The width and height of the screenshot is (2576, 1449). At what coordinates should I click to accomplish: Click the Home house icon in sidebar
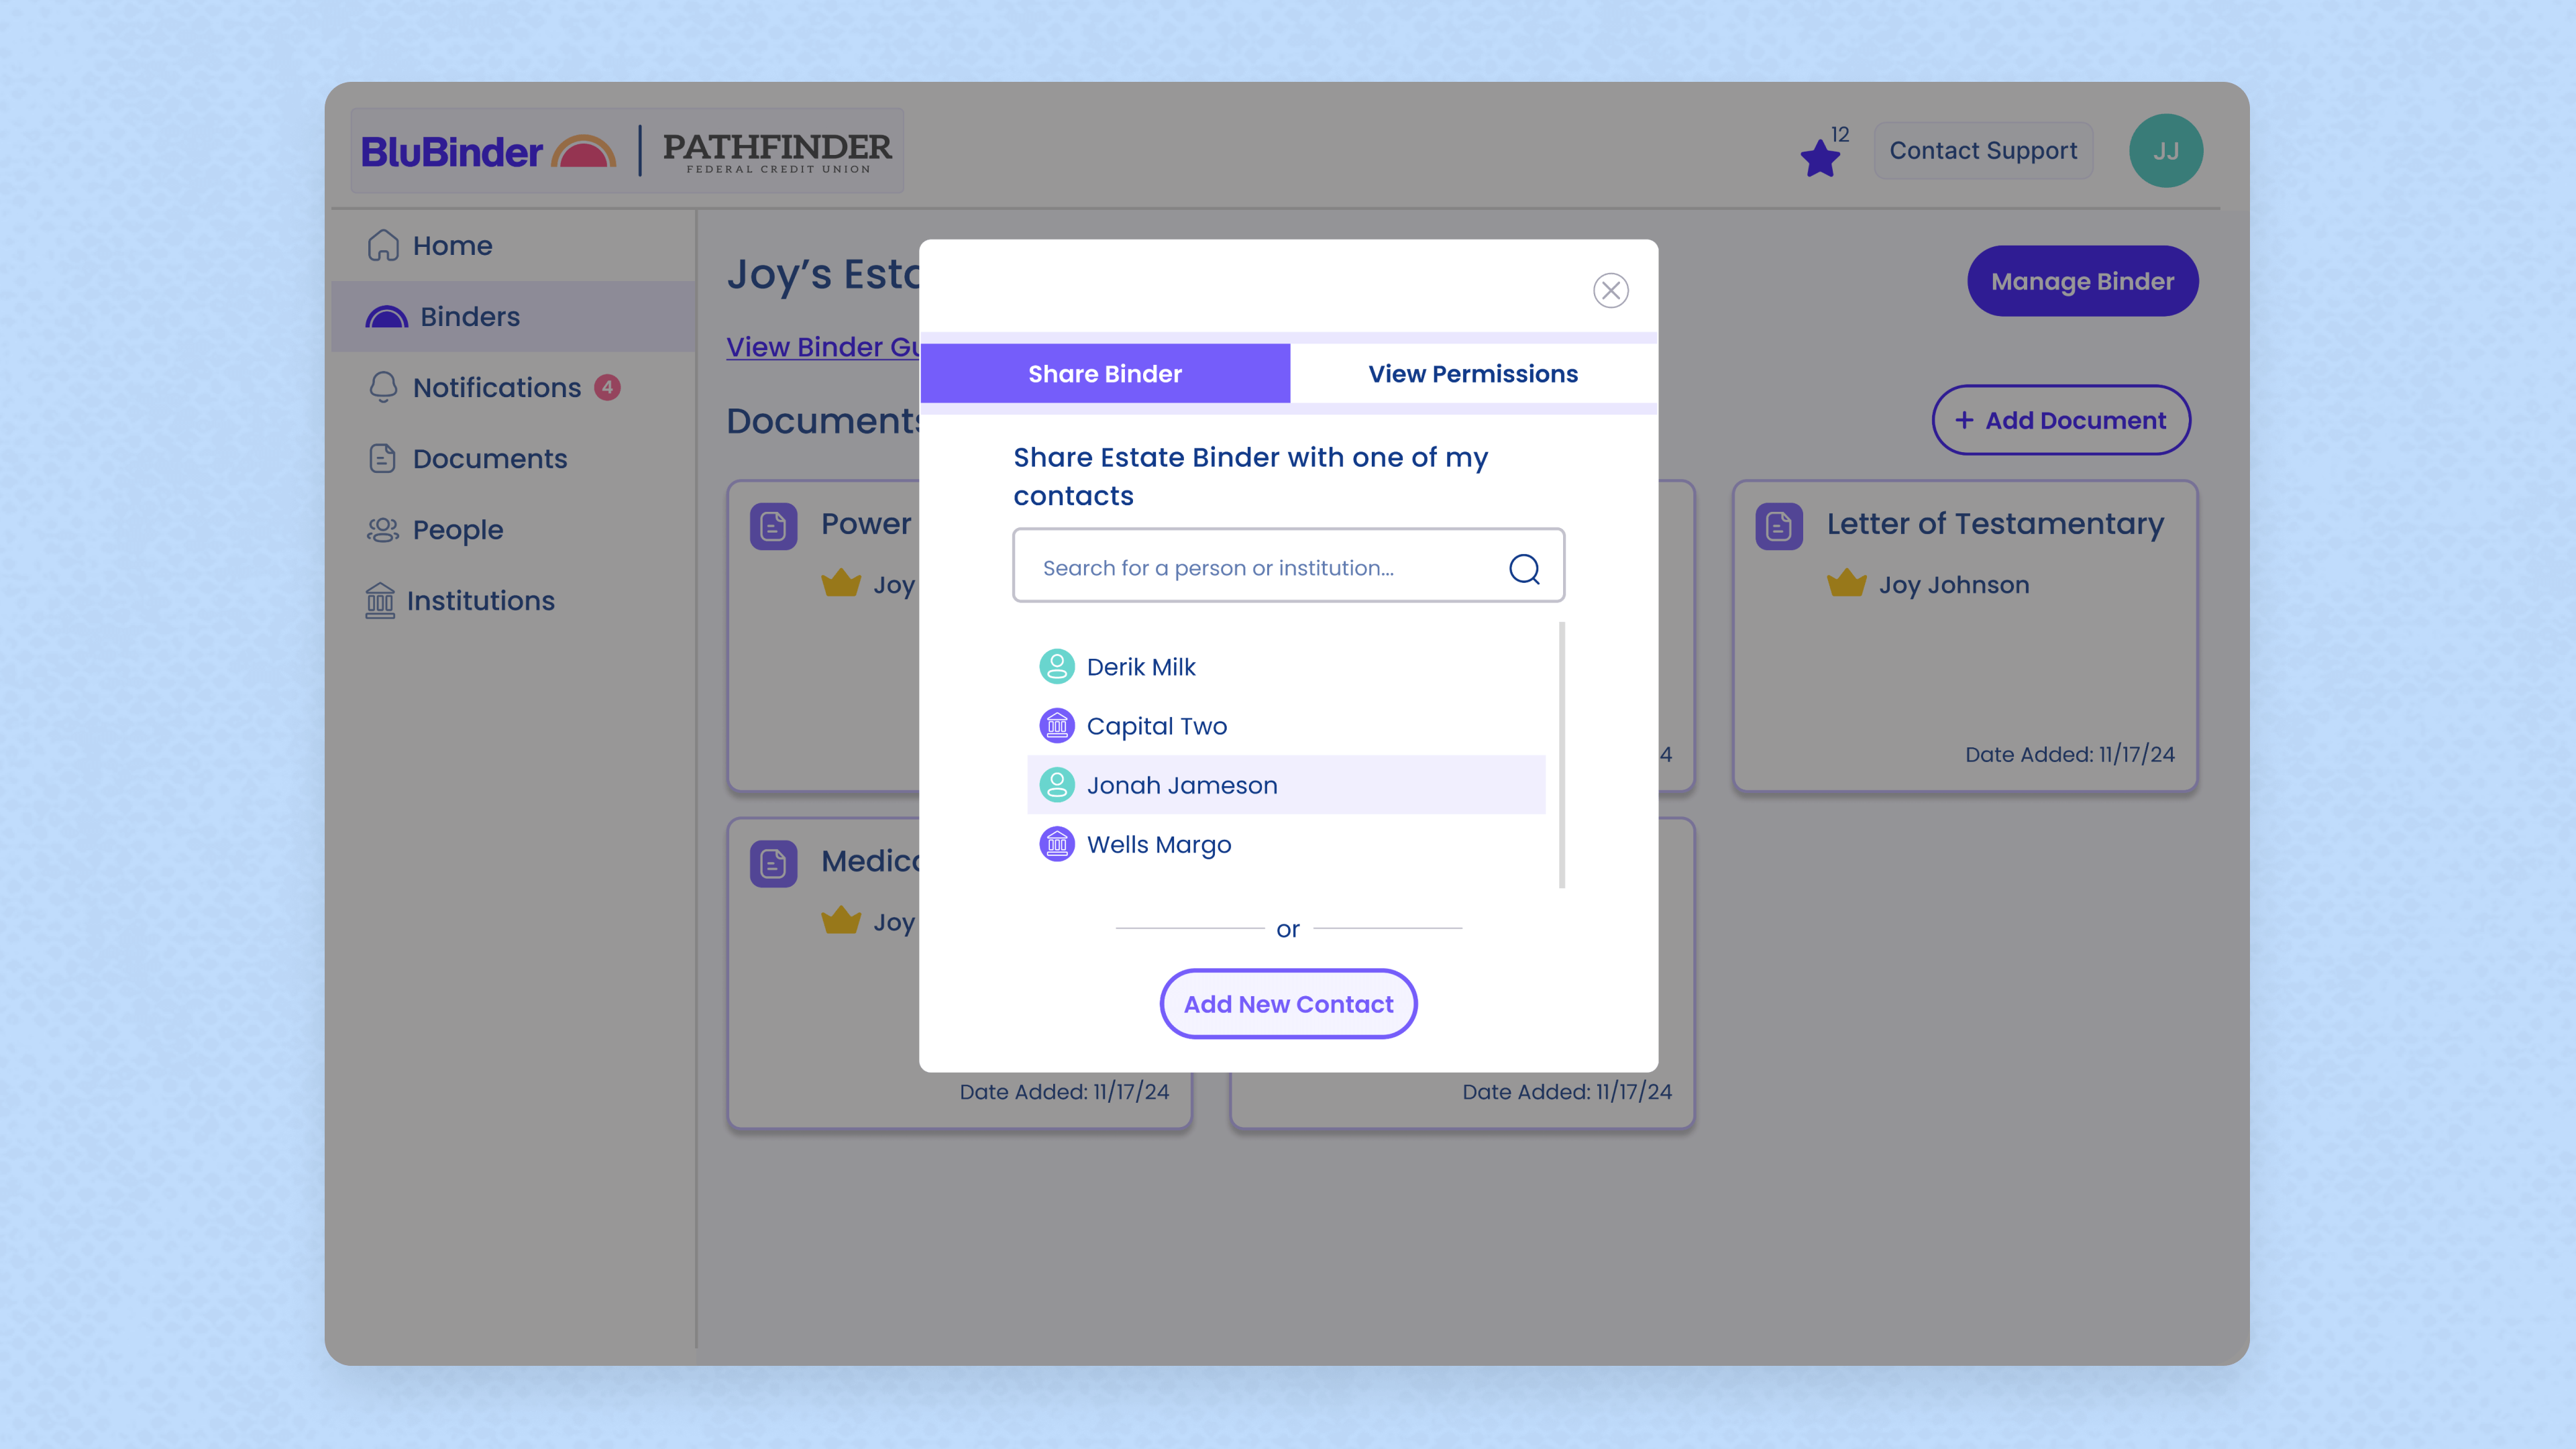tap(383, 245)
